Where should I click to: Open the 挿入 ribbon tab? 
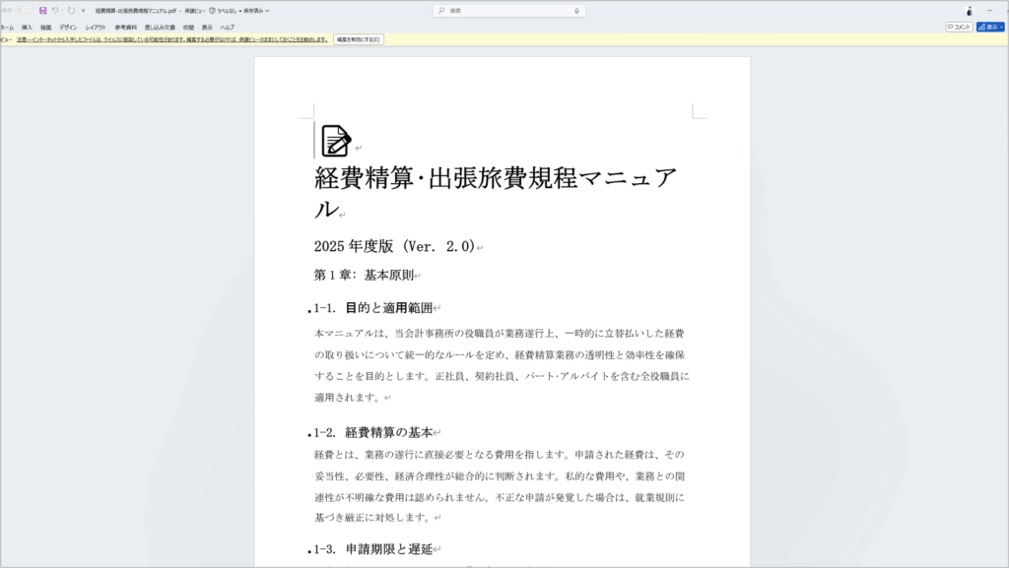click(27, 28)
